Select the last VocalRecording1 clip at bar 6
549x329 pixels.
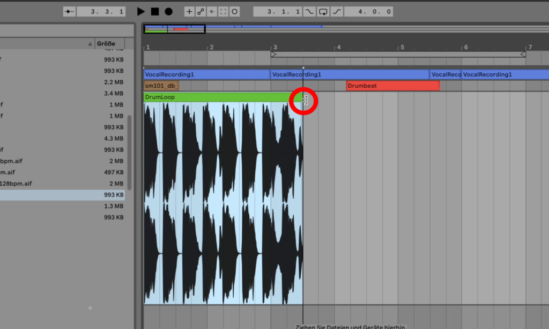tap(505, 74)
